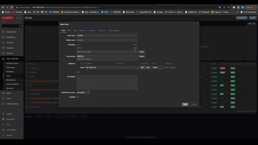Switch to the Value mapping tab

click(114, 31)
